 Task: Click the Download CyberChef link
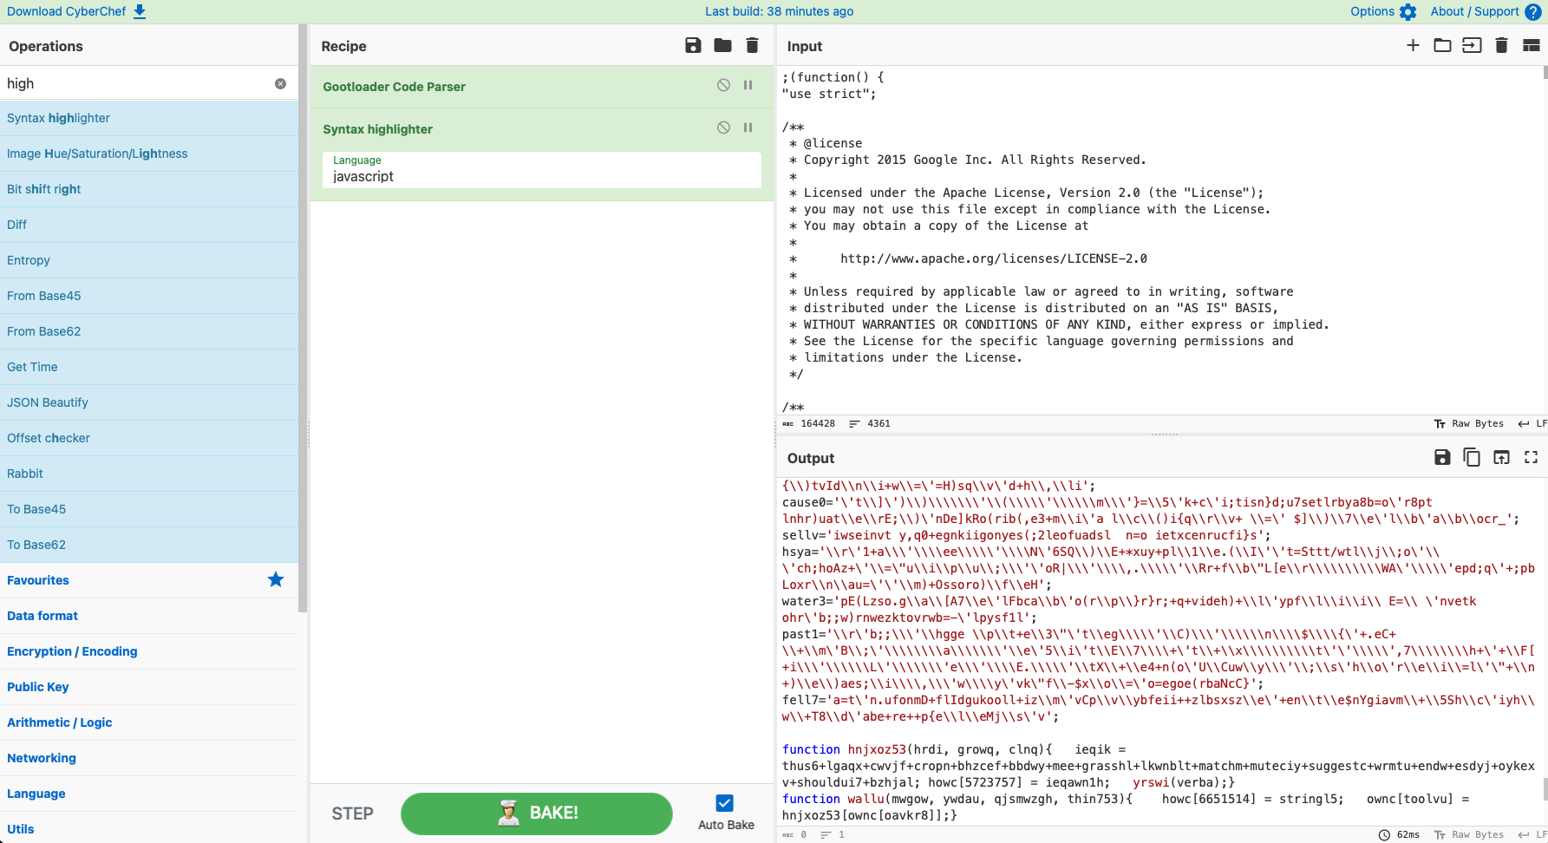click(x=76, y=11)
